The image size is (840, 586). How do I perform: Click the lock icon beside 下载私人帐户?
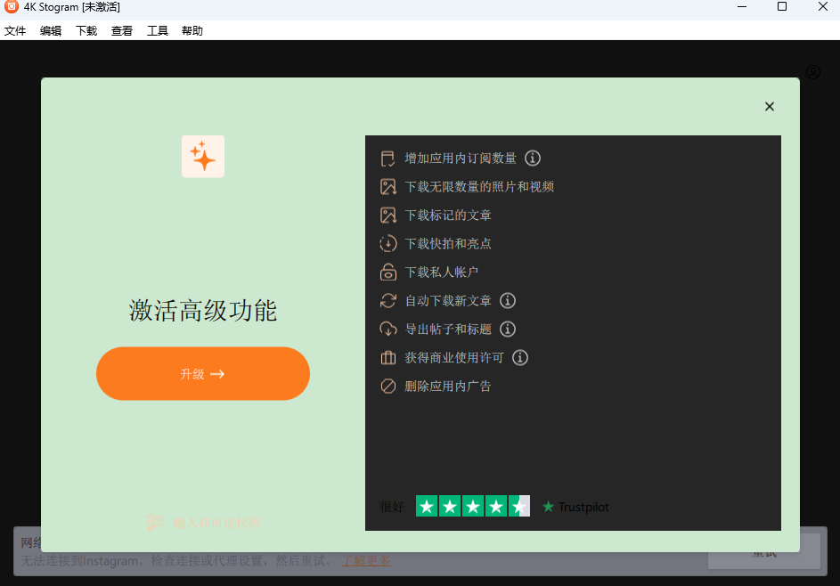click(387, 272)
